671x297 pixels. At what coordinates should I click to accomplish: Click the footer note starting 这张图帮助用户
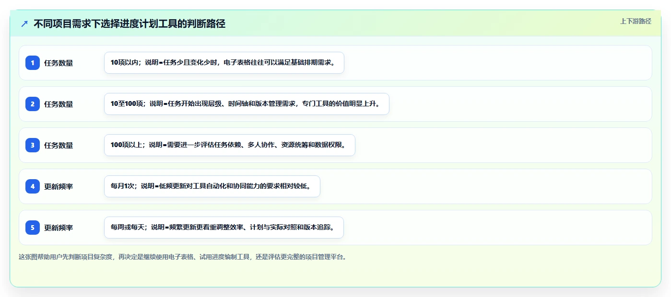[x=182, y=257]
